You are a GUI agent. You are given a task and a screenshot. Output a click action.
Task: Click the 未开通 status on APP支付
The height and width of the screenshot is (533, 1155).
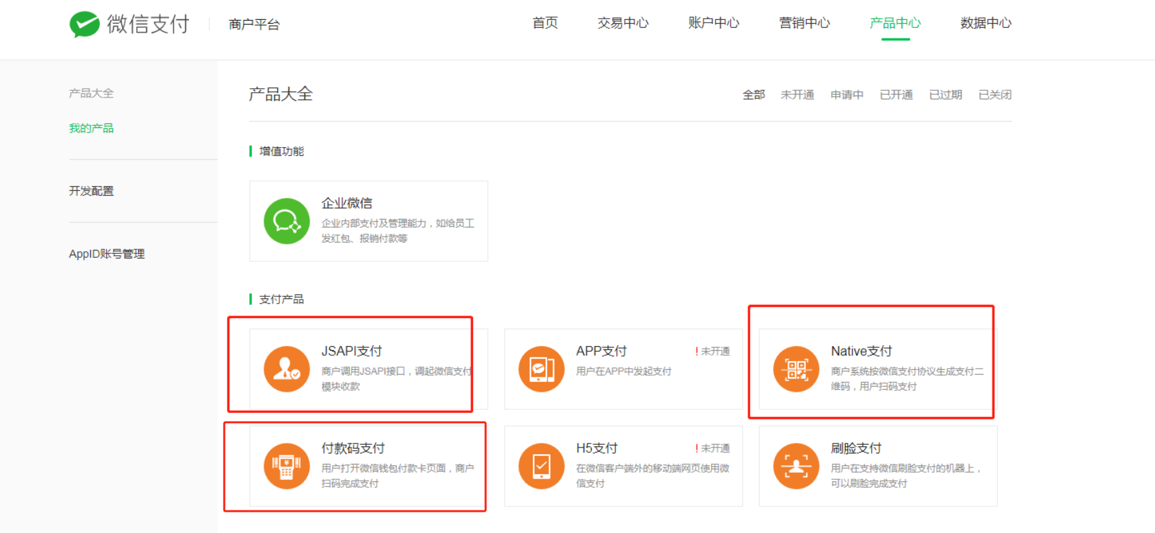coord(713,351)
